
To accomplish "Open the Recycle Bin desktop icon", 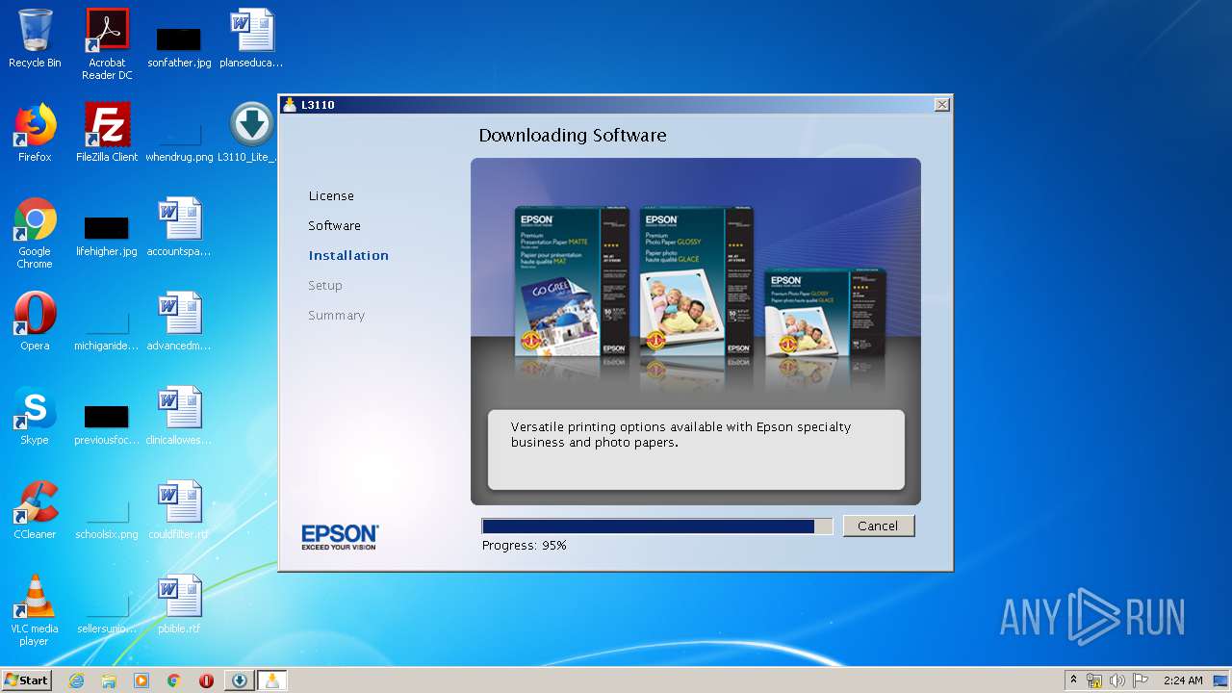I will (35, 38).
